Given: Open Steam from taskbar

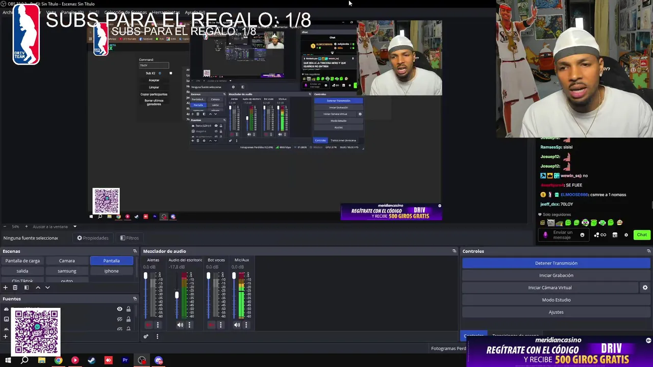Looking at the screenshot, I should point(91,360).
